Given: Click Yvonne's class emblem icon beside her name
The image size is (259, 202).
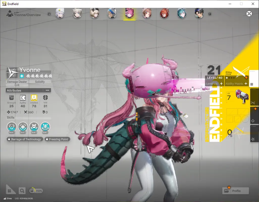Looking at the screenshot, I should (12, 73).
